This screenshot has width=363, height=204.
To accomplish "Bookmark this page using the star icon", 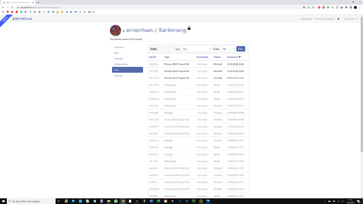I will (x=313, y=7).
